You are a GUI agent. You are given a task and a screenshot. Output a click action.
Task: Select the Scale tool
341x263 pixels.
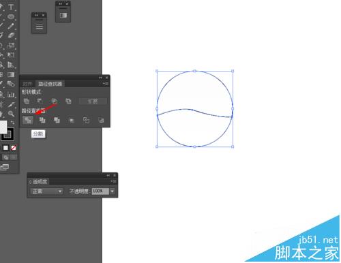[x=11, y=45]
